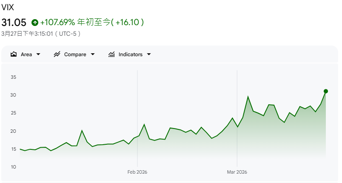The height and width of the screenshot is (183, 342).
Task: Click the Area chart type icon
Action: (x=14, y=54)
